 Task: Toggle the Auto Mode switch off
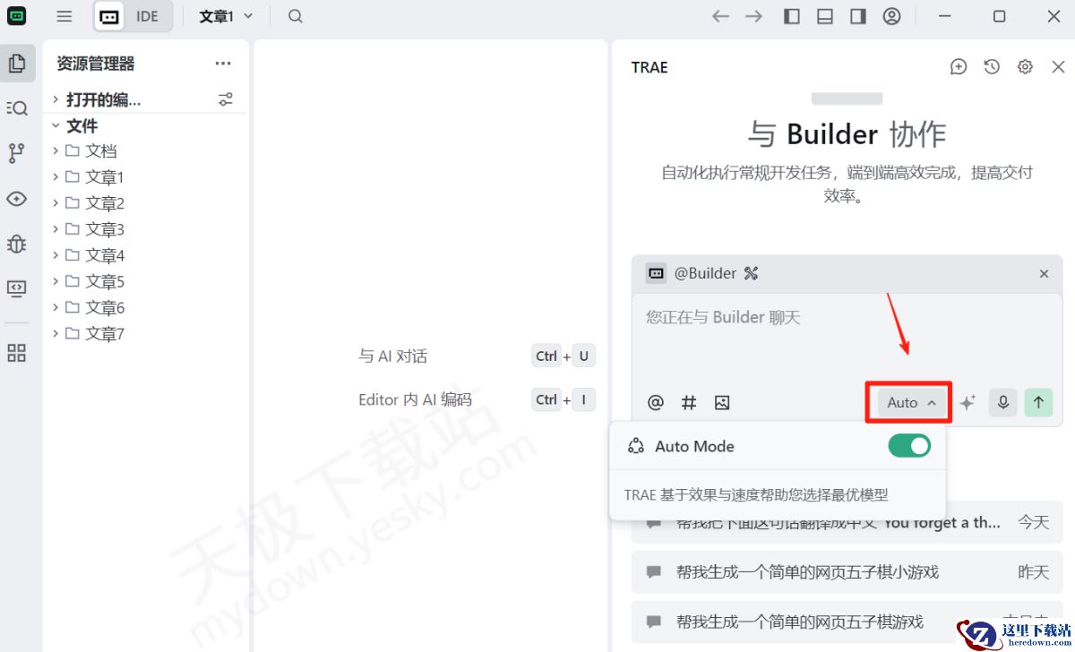tap(909, 446)
